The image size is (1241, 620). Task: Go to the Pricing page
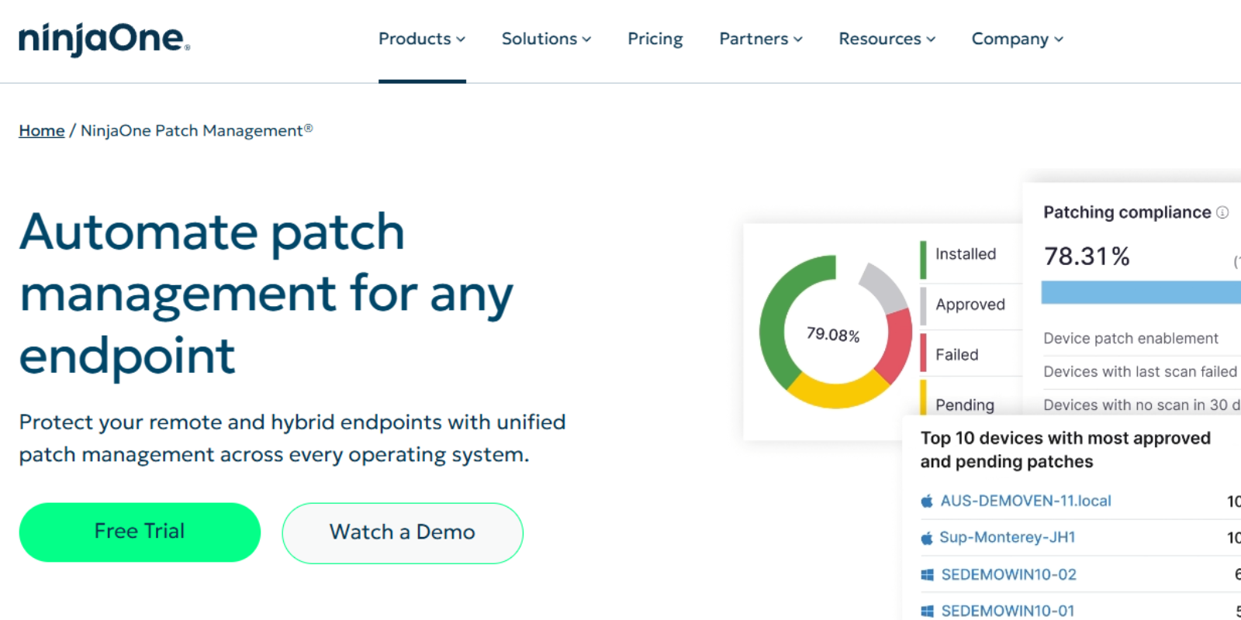655,39
